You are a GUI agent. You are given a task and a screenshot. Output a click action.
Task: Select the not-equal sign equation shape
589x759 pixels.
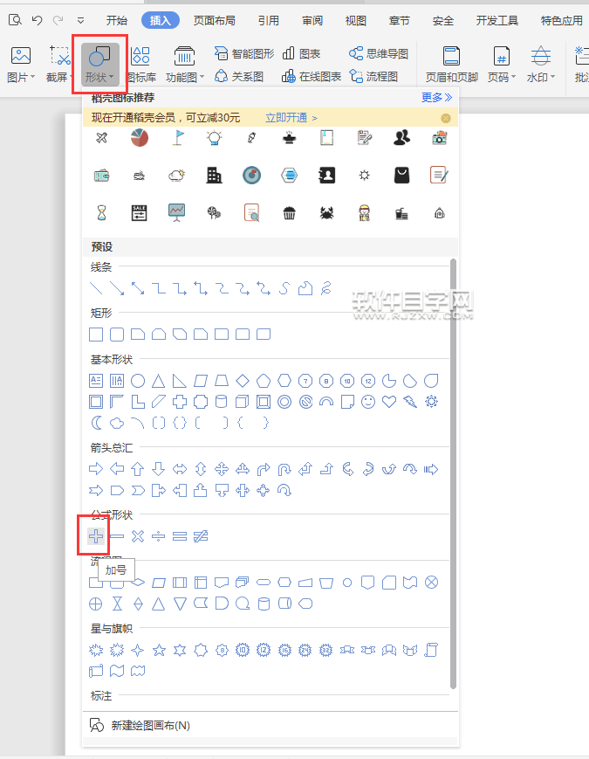[201, 536]
